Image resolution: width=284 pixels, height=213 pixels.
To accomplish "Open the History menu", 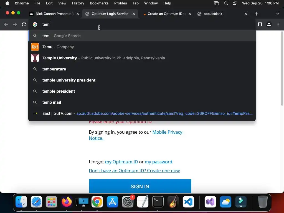I will pyautogui.click(x=78, y=3).
